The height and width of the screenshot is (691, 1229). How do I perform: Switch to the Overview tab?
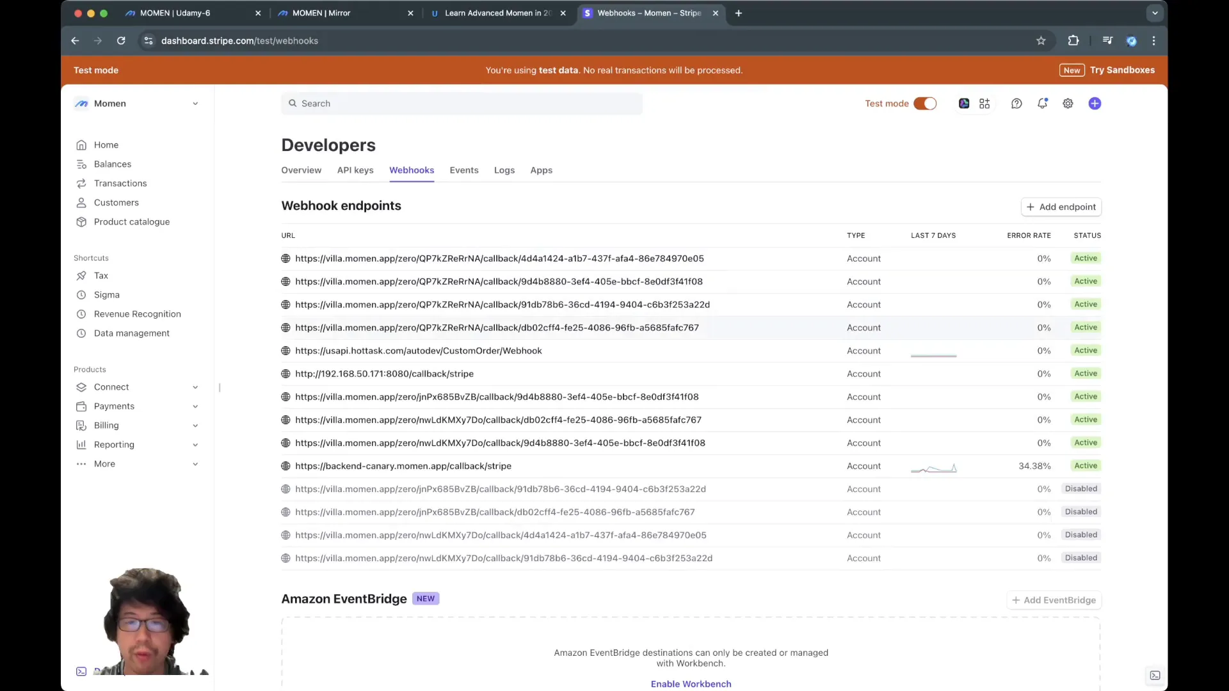[301, 170]
